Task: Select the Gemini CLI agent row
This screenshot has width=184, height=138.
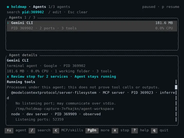Action: click(92, 26)
